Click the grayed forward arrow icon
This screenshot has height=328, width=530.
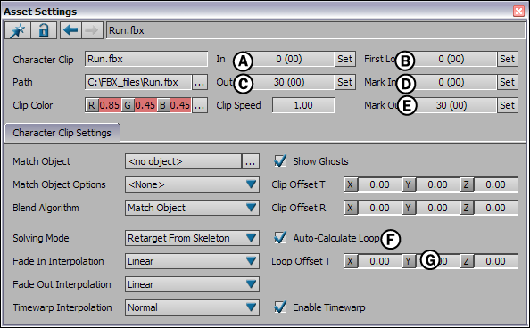[92, 30]
